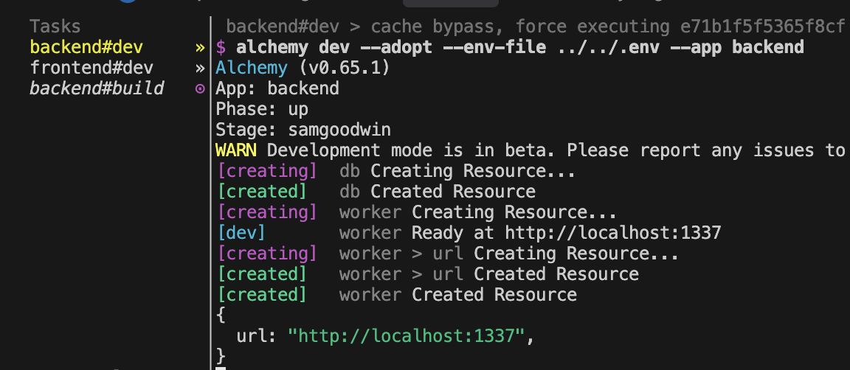
Task: Click the [creating] tag on the db line
Action: click(266, 172)
